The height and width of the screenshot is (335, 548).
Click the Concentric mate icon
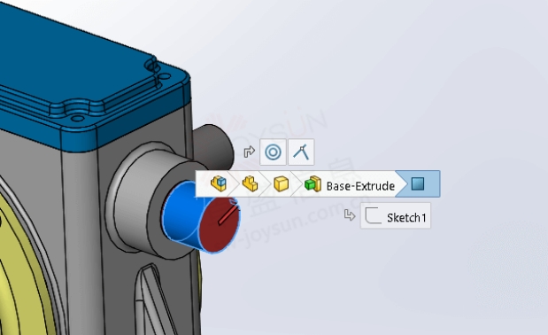pos(273,152)
